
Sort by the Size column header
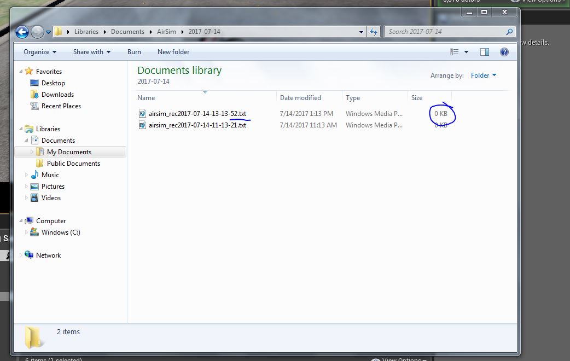pyautogui.click(x=417, y=98)
